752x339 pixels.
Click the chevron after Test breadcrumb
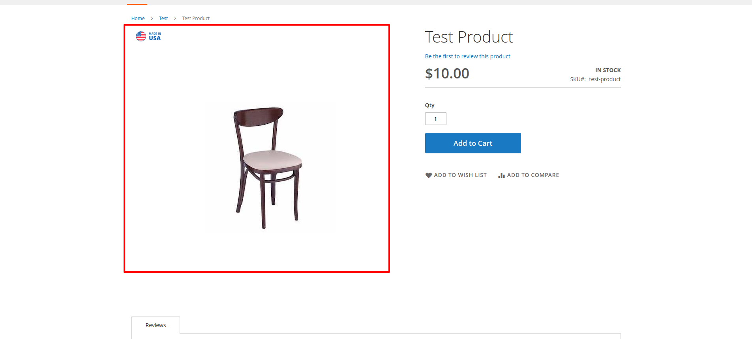[x=175, y=19]
